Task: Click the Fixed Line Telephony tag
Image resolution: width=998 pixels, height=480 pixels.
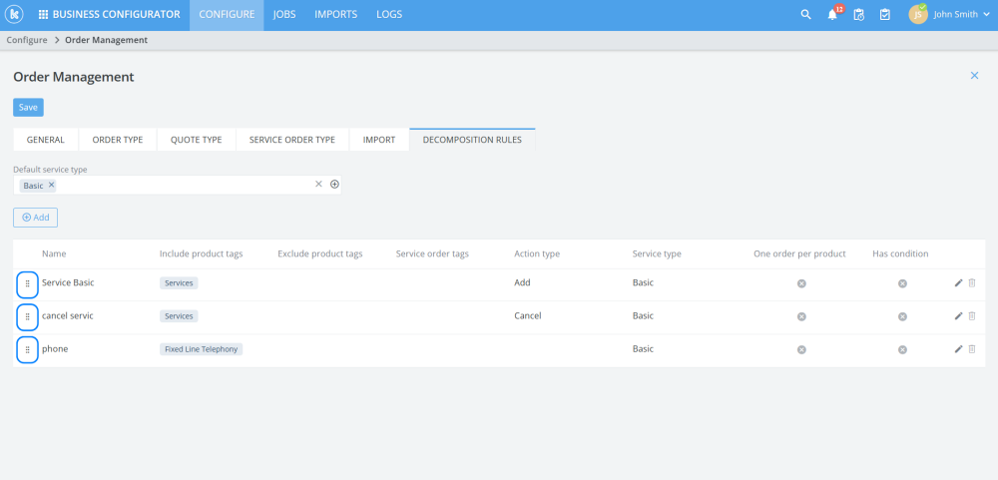Action: tap(202, 349)
